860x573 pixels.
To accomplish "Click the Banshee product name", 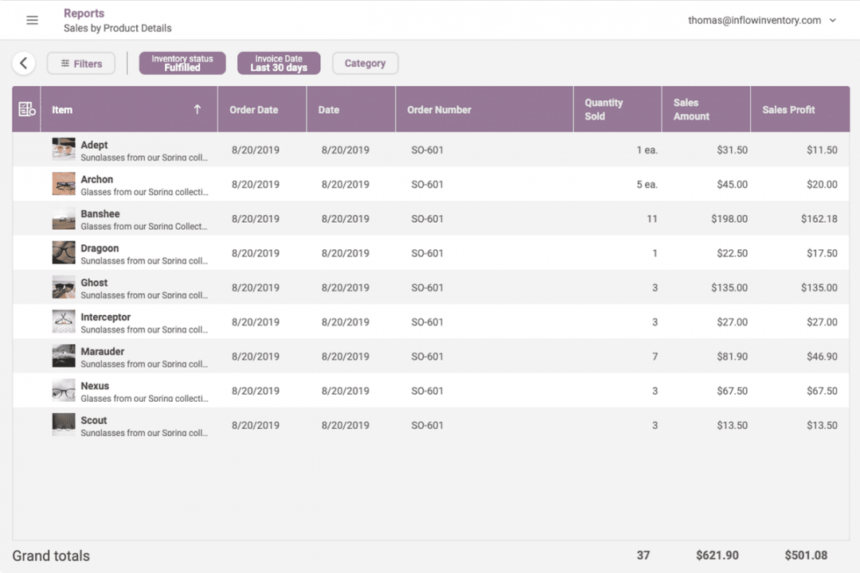I will pyautogui.click(x=100, y=213).
